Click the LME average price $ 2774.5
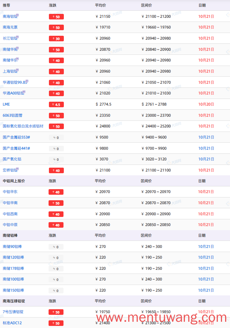 coord(103,104)
